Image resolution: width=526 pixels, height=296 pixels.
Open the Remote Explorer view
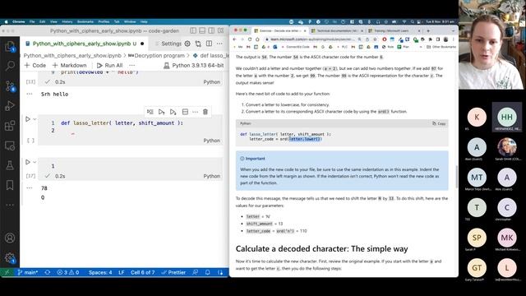pos(10,146)
